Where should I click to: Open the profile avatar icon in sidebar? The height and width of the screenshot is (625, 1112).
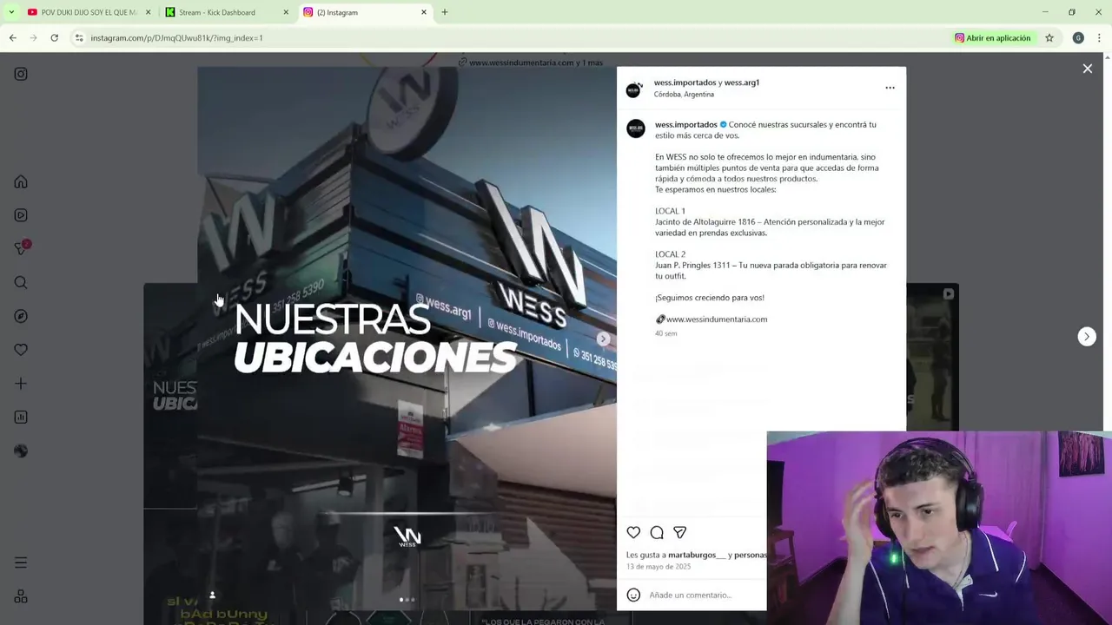pos(21,451)
